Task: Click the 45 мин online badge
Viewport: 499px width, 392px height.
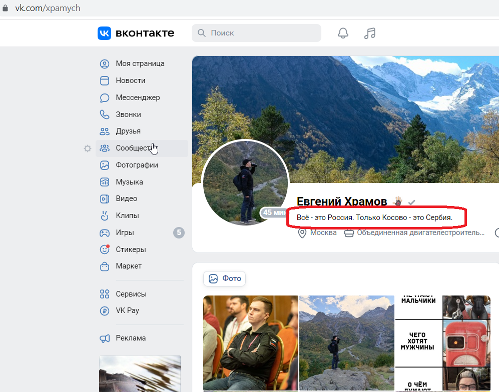Action: [x=274, y=212]
